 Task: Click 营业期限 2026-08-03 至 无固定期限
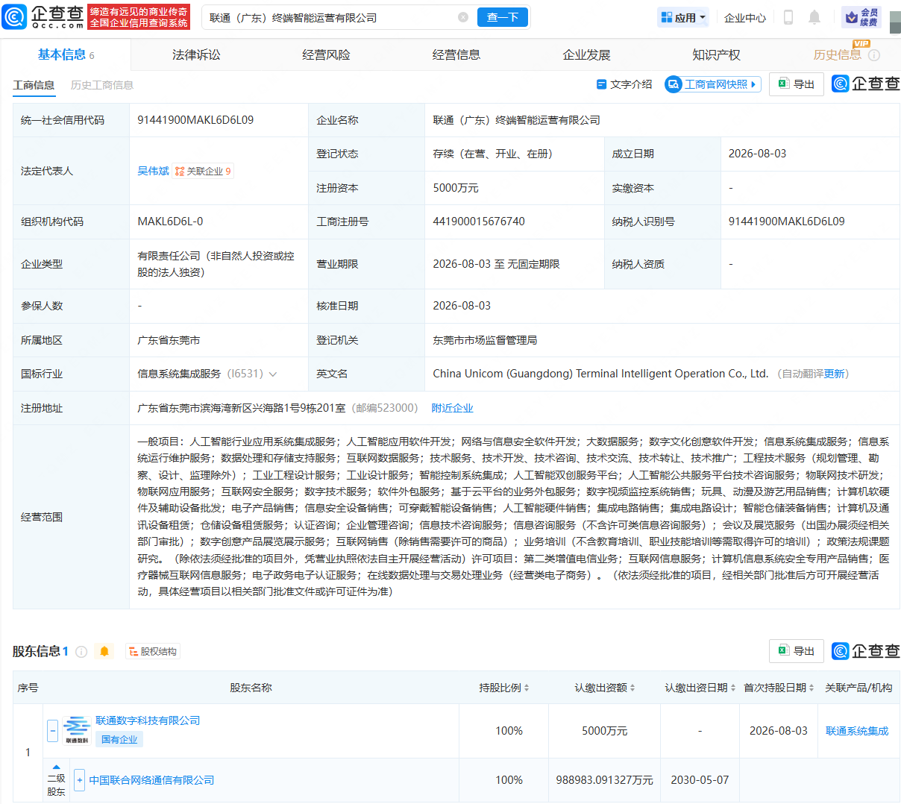point(496,264)
